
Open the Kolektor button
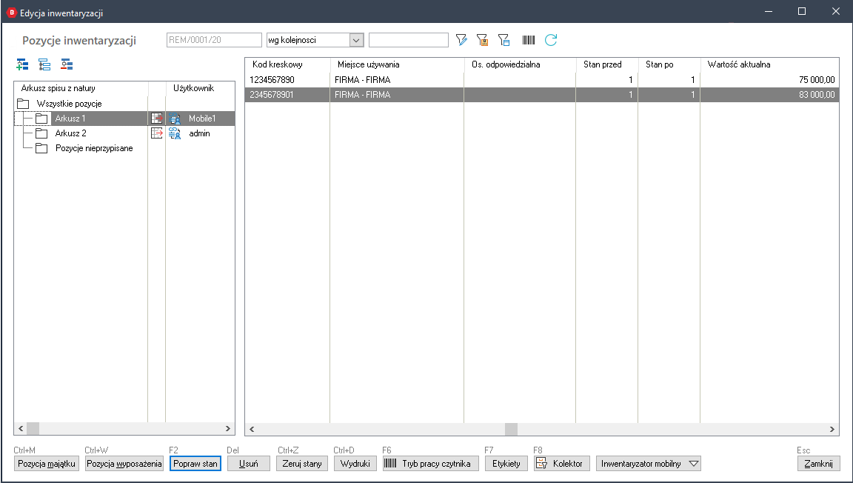coord(561,464)
